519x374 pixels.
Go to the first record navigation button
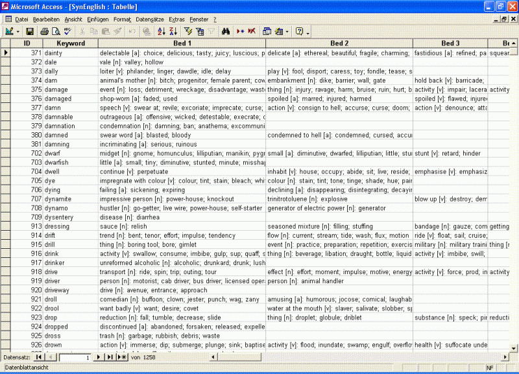pos(38,356)
